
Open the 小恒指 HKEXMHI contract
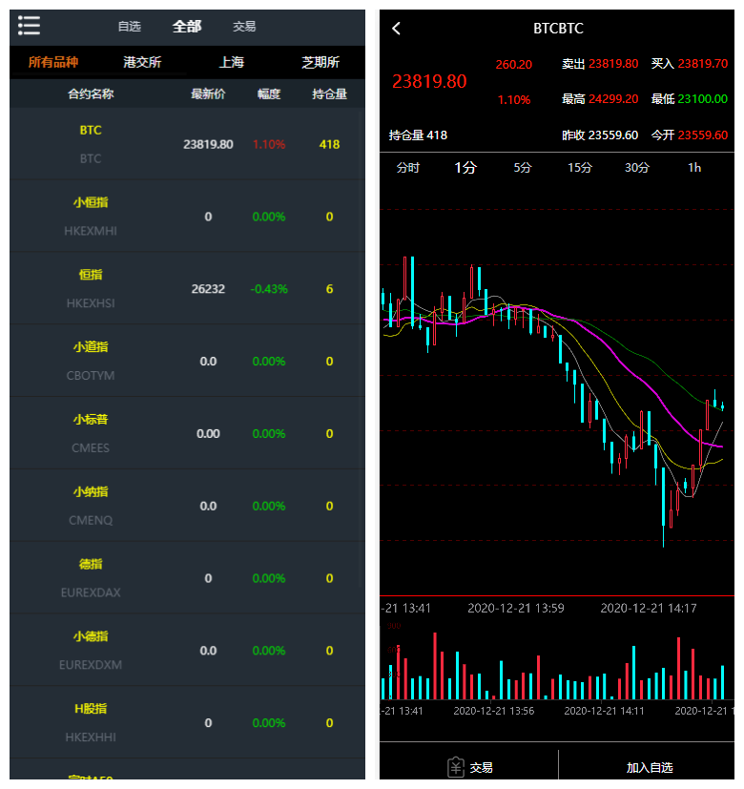187,217
